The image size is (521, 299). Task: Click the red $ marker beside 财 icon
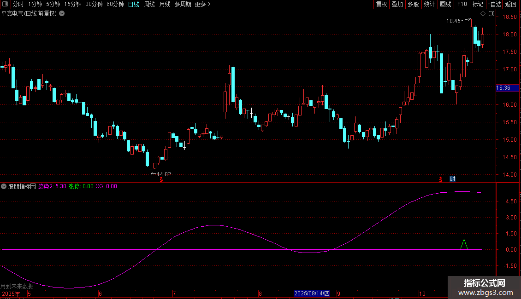[x=441, y=179]
